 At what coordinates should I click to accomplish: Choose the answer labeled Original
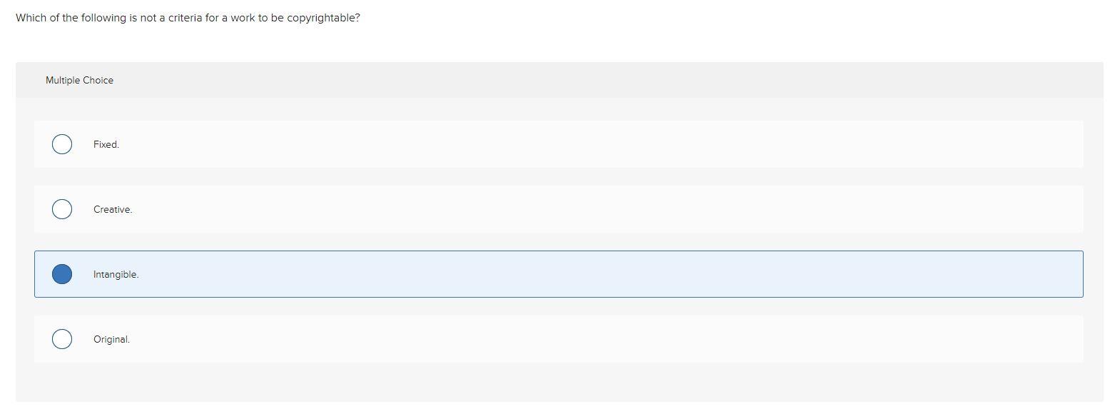[111, 338]
